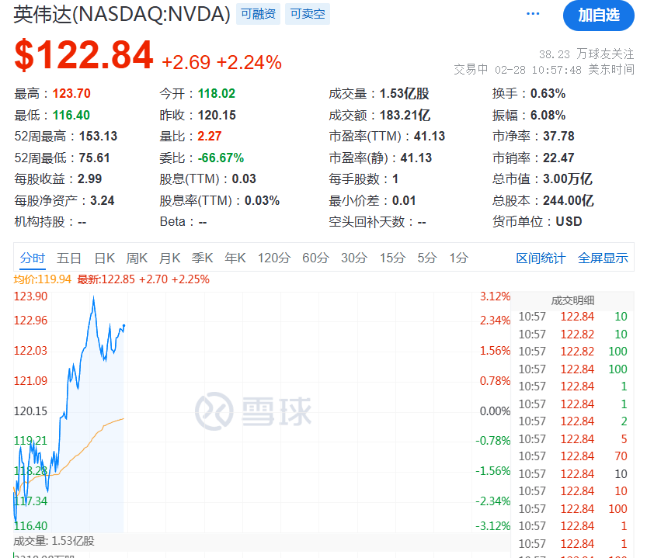The width and height of the screenshot is (654, 558).
Task: Click the 委比 value -66.67%
Action: 221,158
